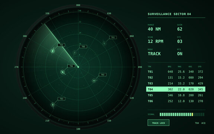The image size is (214, 134).
Task: Select the T01 target blip on radar
Action: point(104,44)
